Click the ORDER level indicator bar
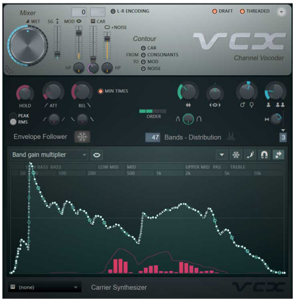 (x=153, y=111)
